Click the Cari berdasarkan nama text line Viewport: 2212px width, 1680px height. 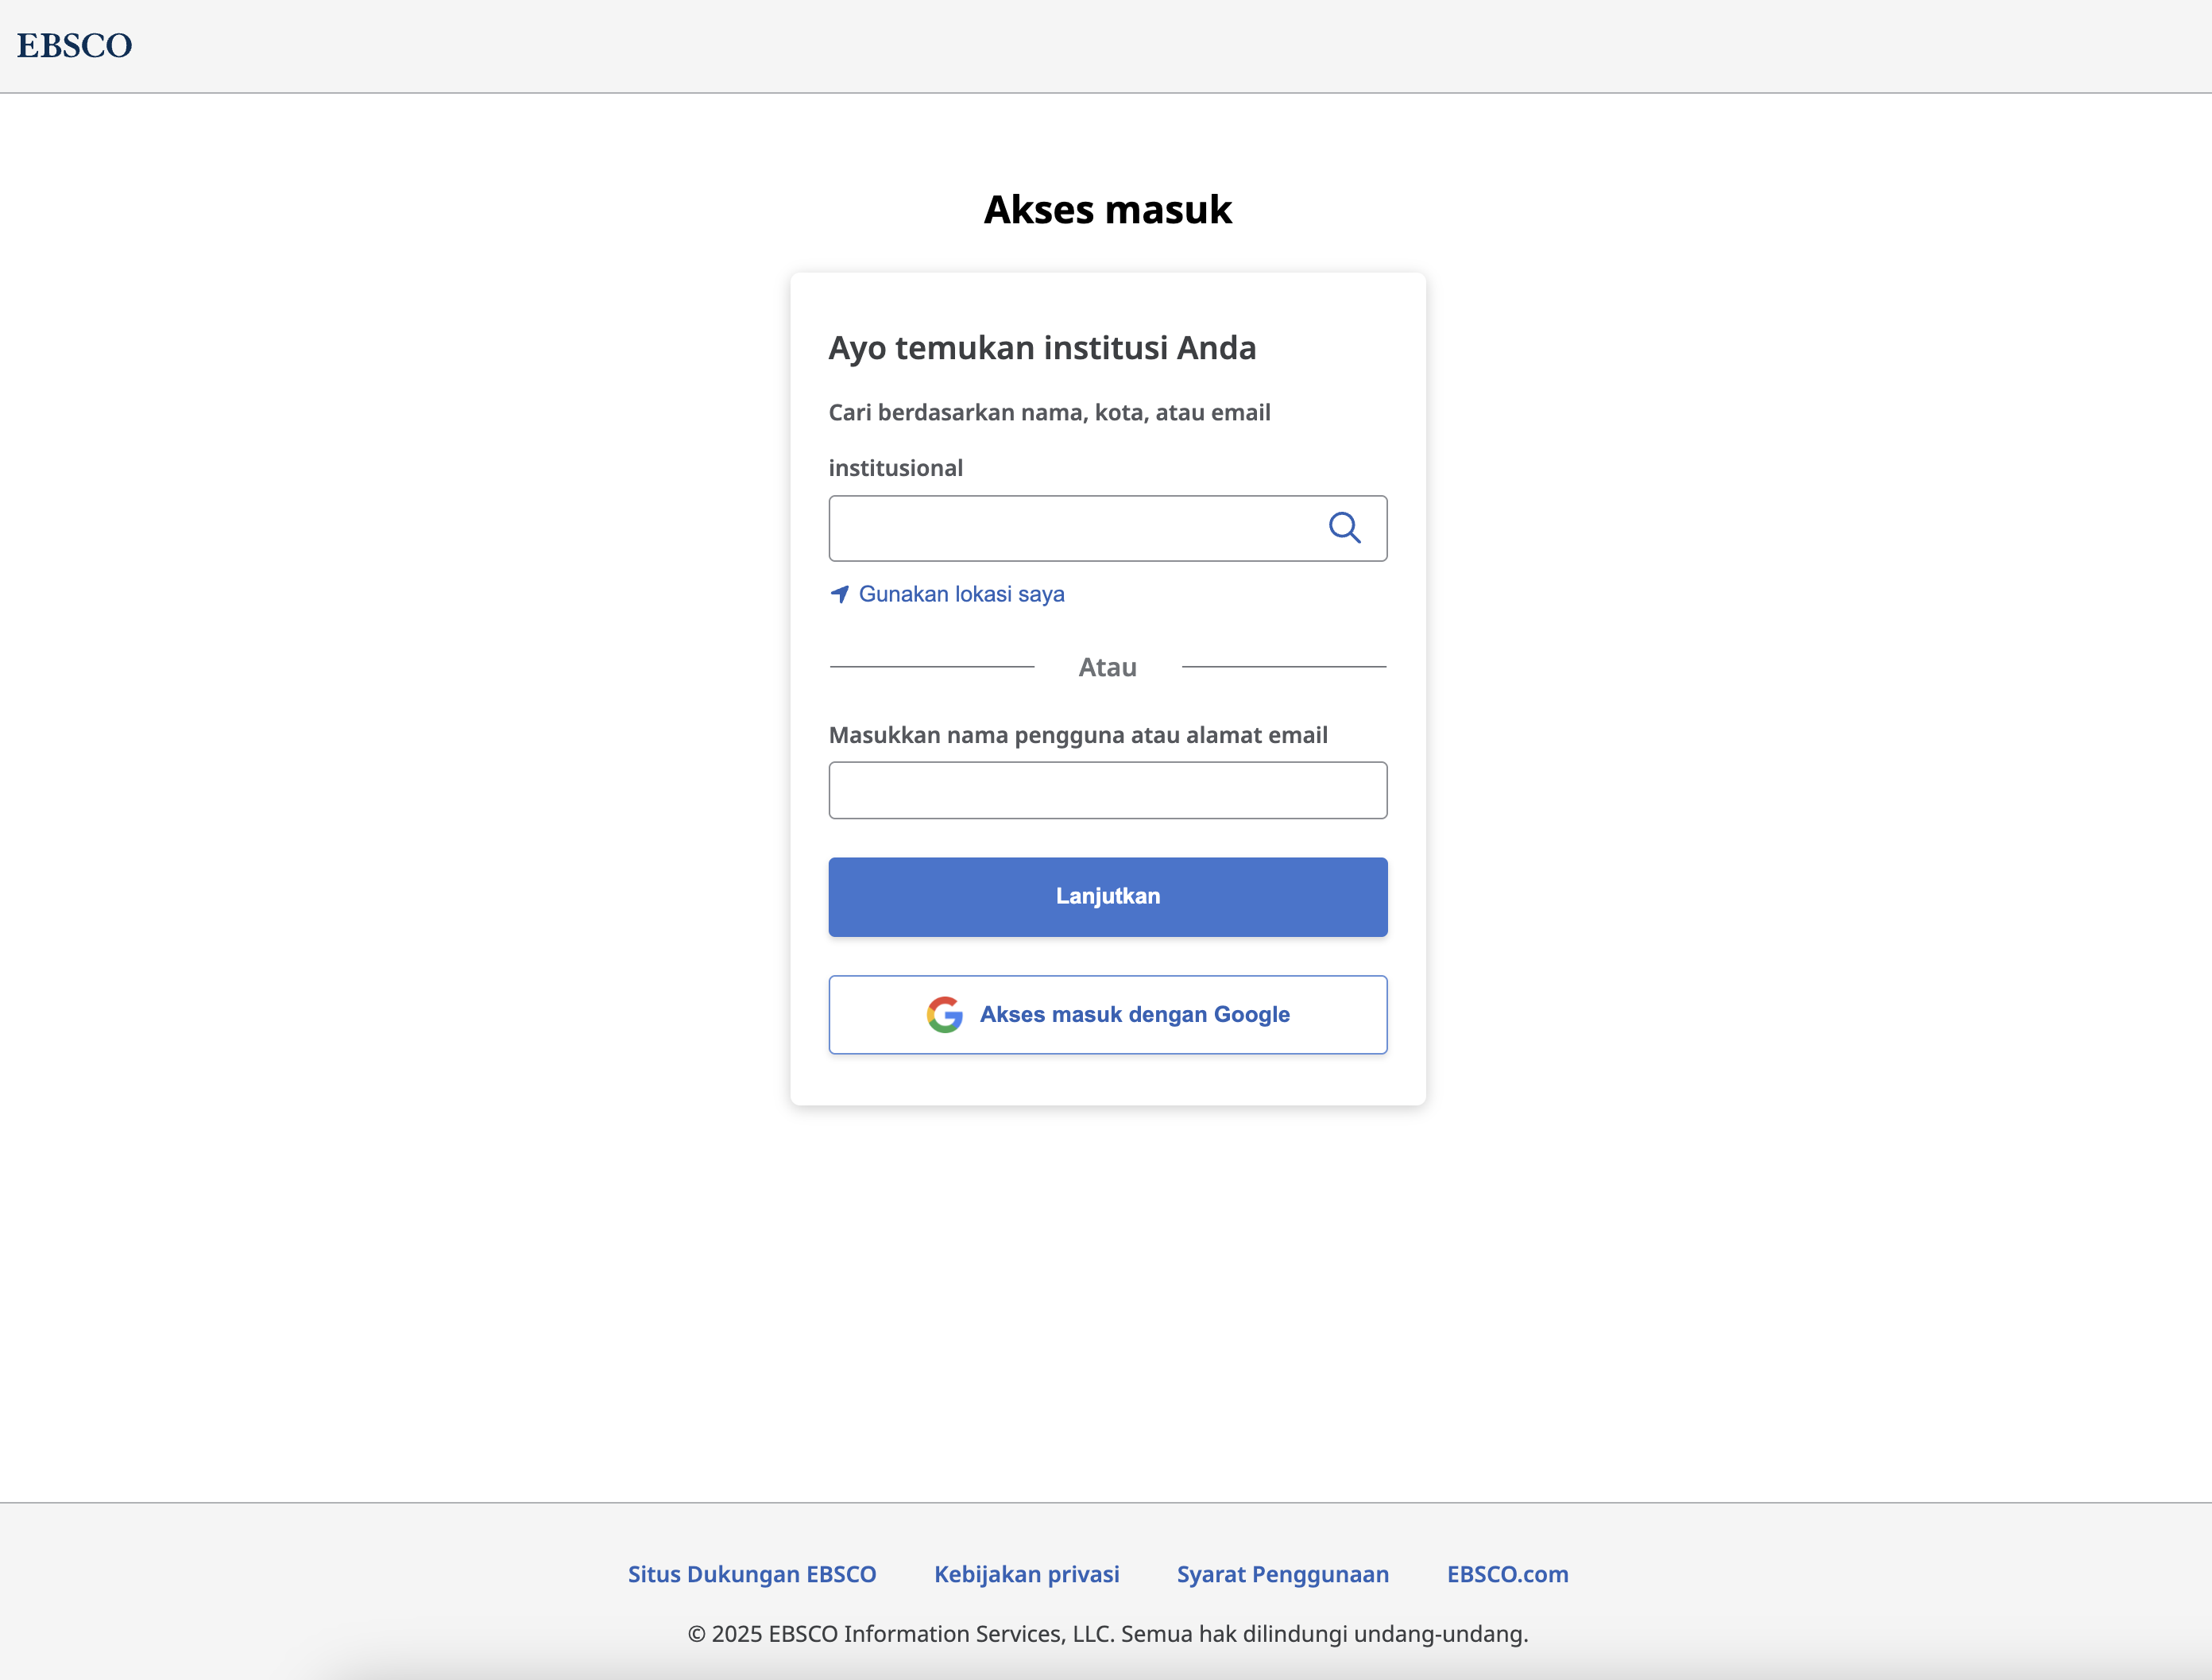(x=1048, y=413)
